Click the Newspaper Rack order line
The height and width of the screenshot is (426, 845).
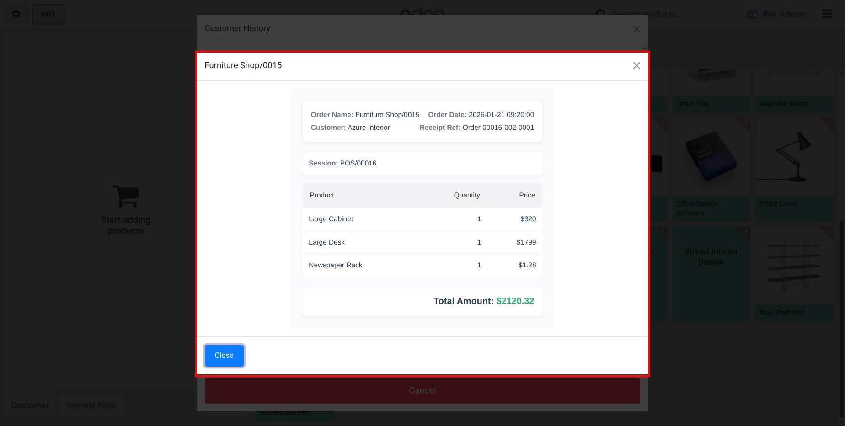[x=422, y=266]
